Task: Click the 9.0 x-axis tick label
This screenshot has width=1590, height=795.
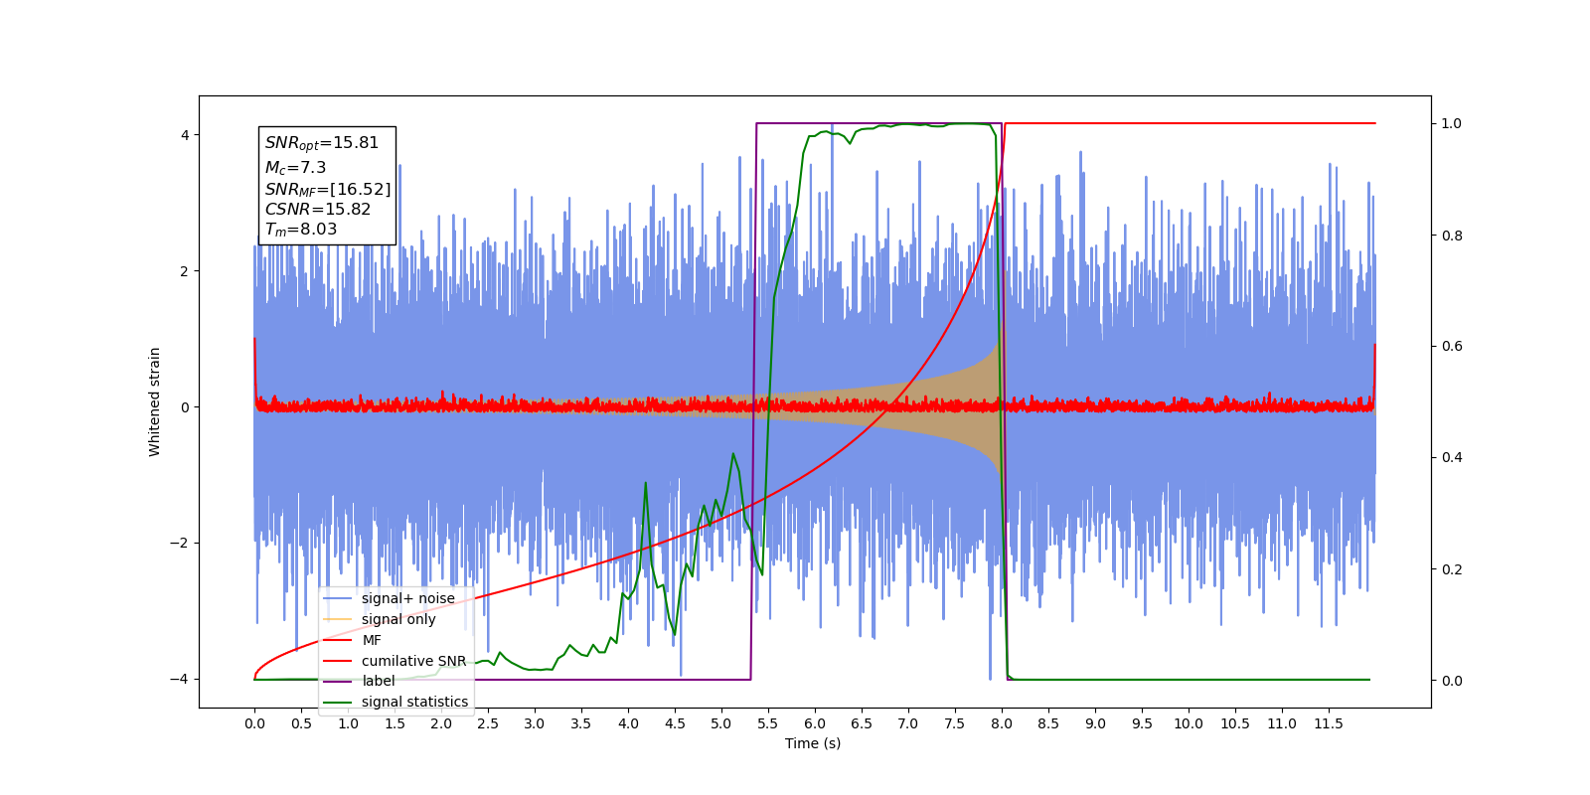Action: click(1095, 723)
